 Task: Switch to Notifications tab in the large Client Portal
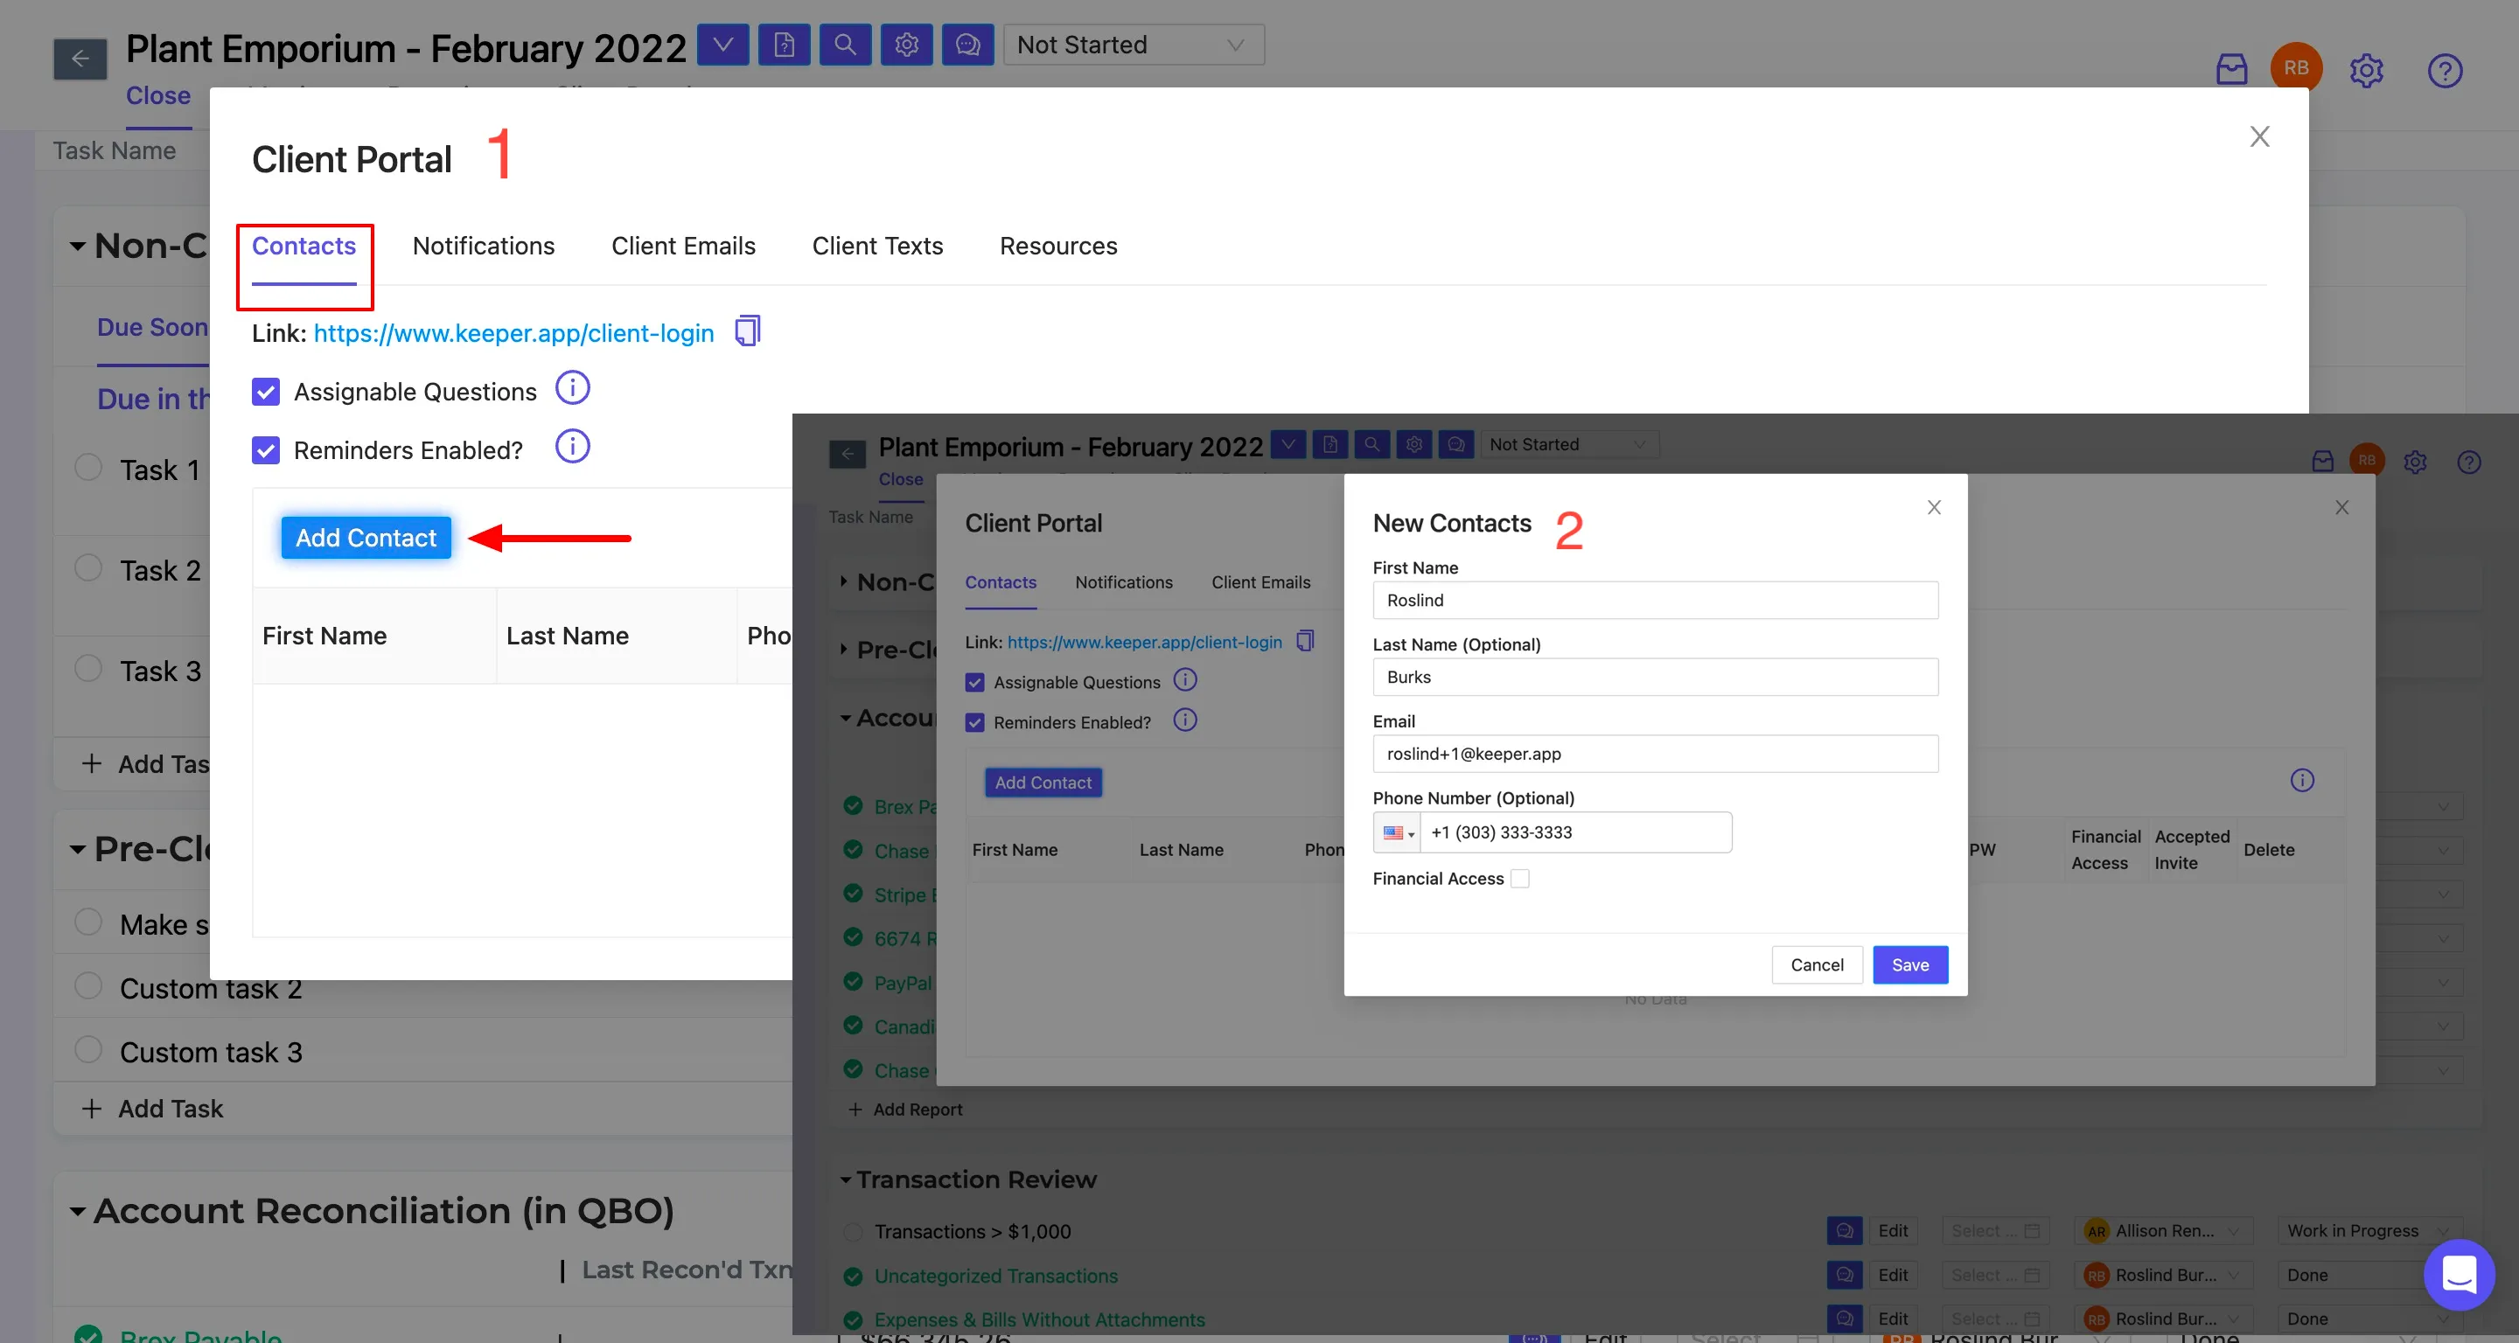(x=483, y=247)
